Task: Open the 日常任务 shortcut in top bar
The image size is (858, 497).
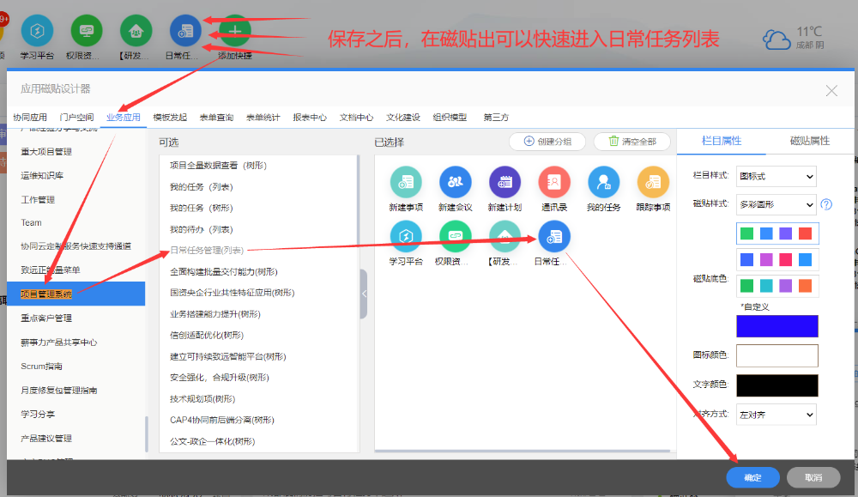Action: coord(185,32)
